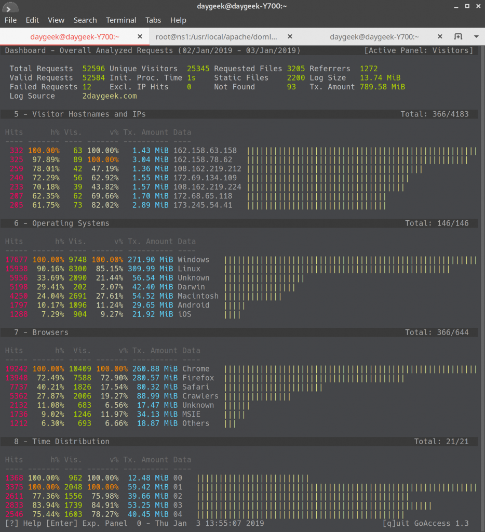Close the root@ns1 apache tab
The height and width of the screenshot is (532, 485).
(x=290, y=37)
